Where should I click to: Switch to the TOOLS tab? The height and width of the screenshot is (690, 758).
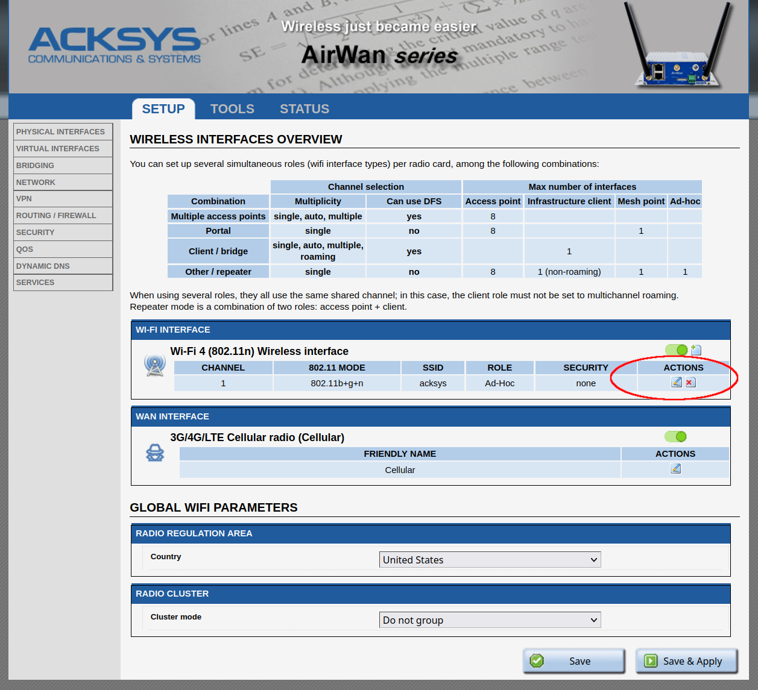coord(232,109)
